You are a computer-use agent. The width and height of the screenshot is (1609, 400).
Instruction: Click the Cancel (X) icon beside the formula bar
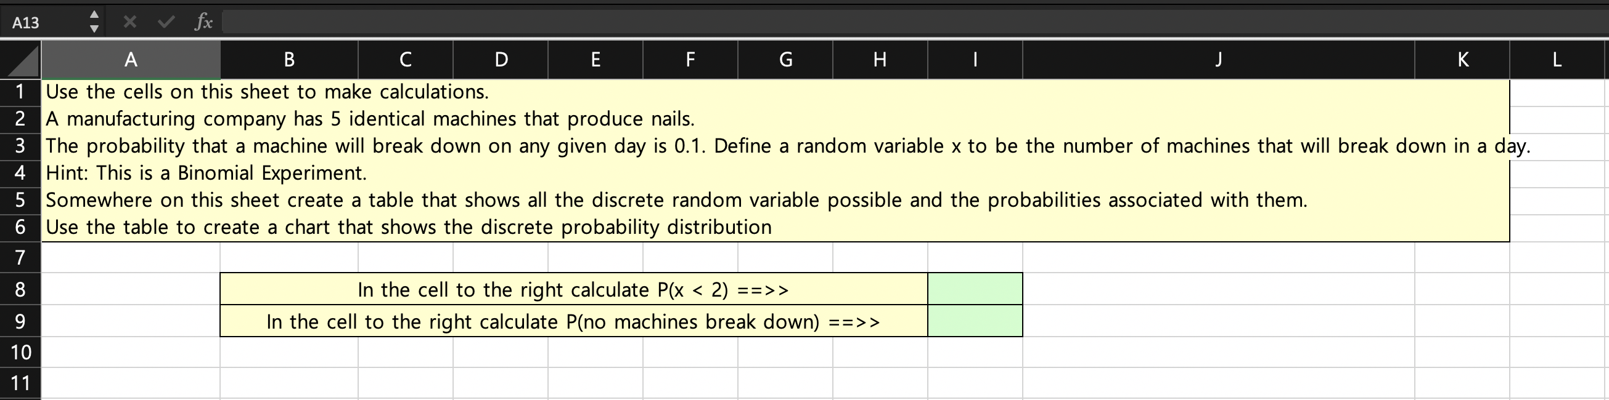pyautogui.click(x=129, y=22)
